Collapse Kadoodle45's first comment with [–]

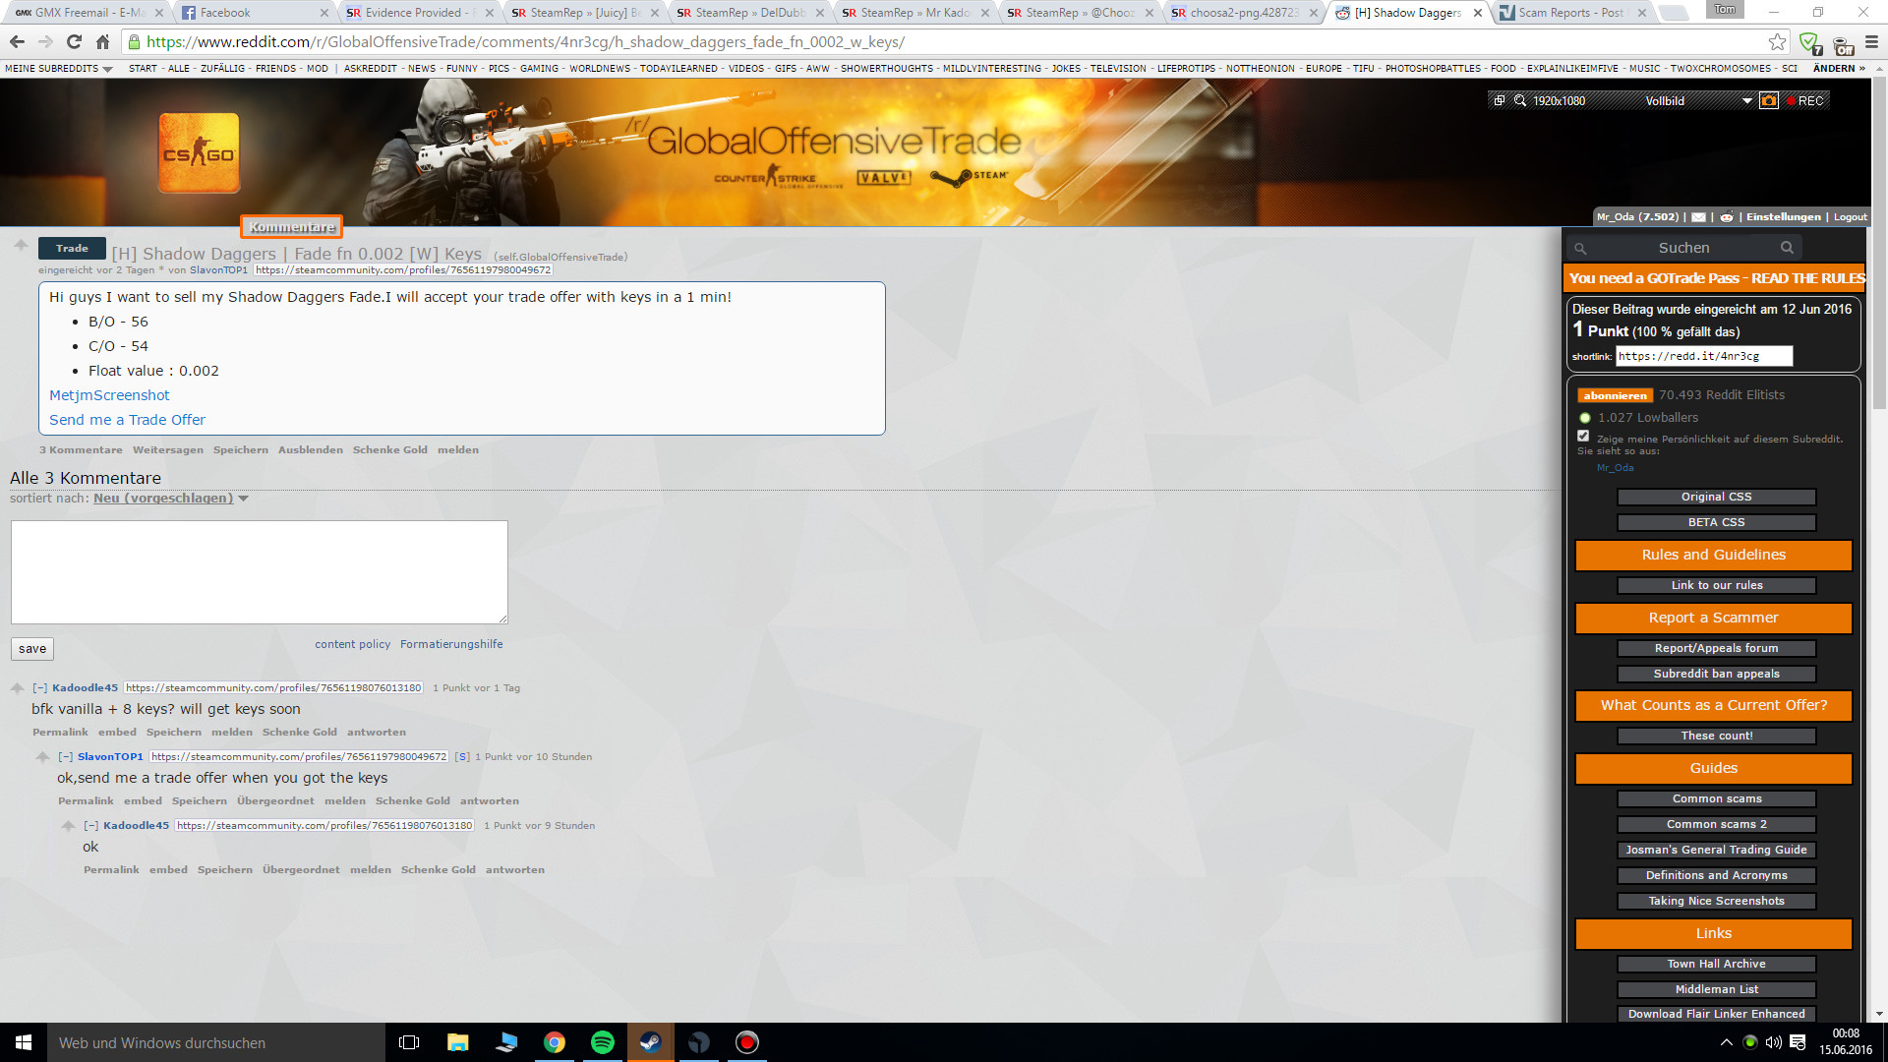pos(39,688)
